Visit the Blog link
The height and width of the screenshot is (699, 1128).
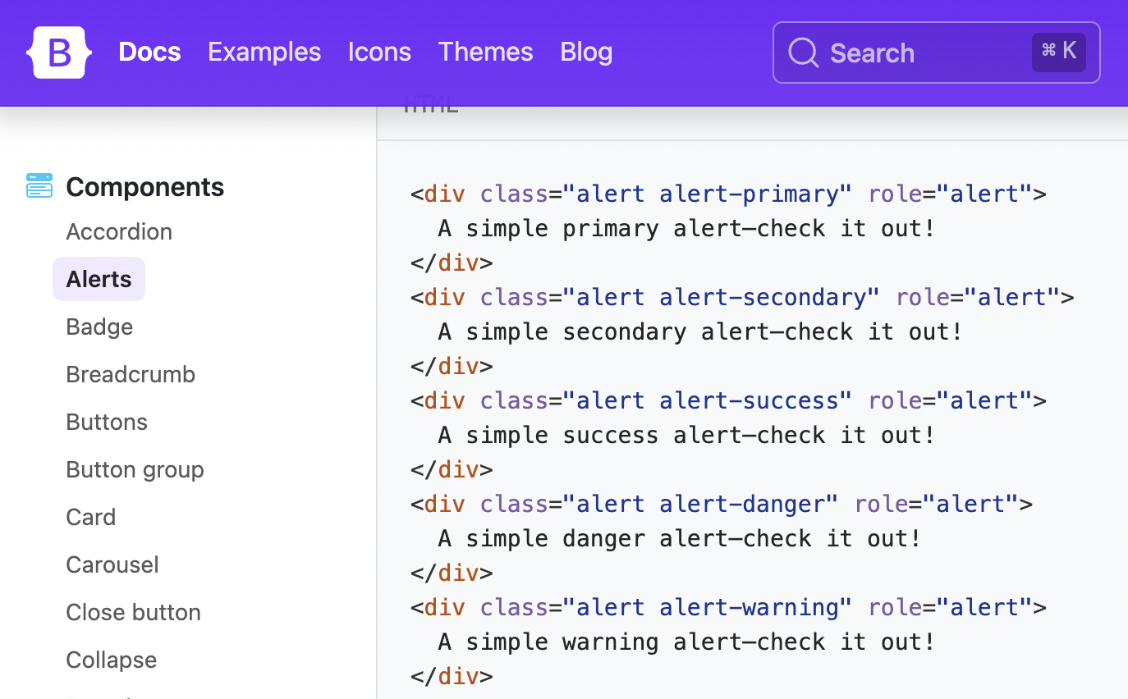click(x=586, y=52)
